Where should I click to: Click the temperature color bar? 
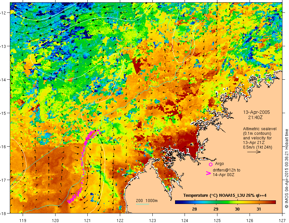click(225, 202)
